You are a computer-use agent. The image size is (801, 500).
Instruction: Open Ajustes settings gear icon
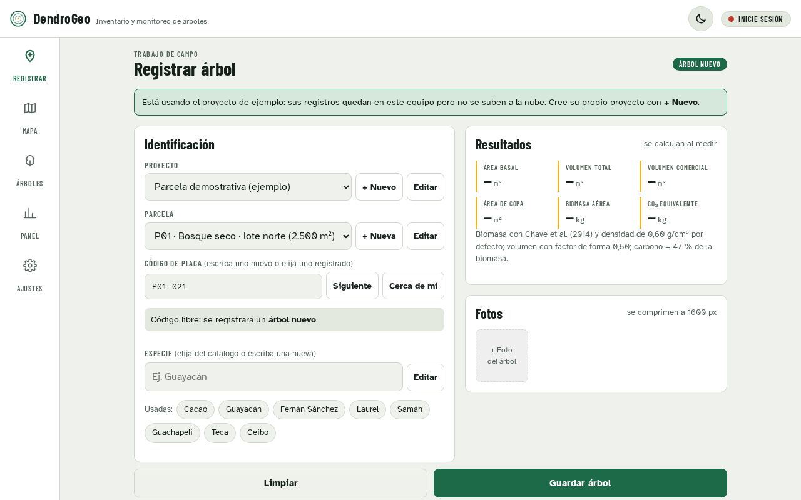click(x=29, y=266)
